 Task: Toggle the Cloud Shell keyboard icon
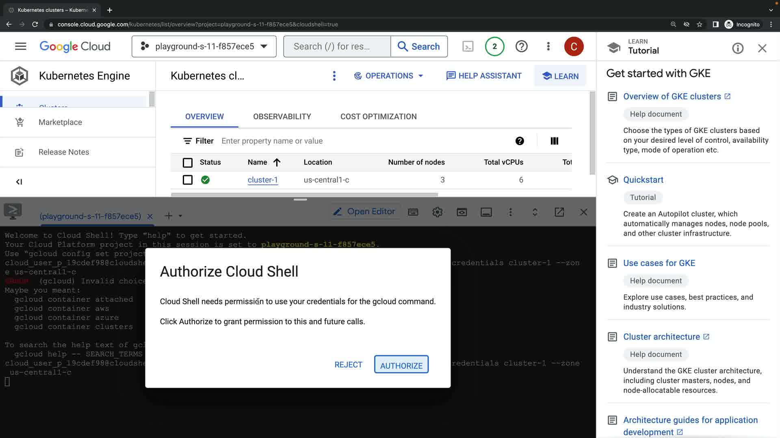tap(413, 212)
